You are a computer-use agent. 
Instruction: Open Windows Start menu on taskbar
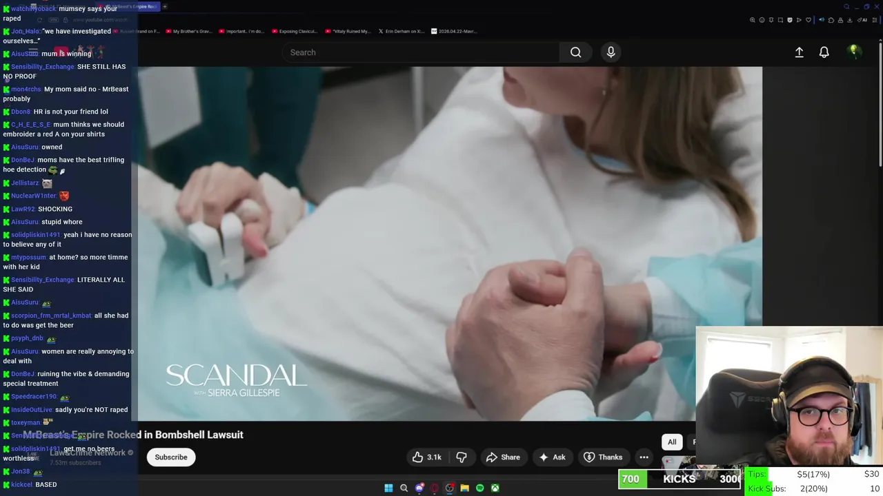tap(388, 488)
